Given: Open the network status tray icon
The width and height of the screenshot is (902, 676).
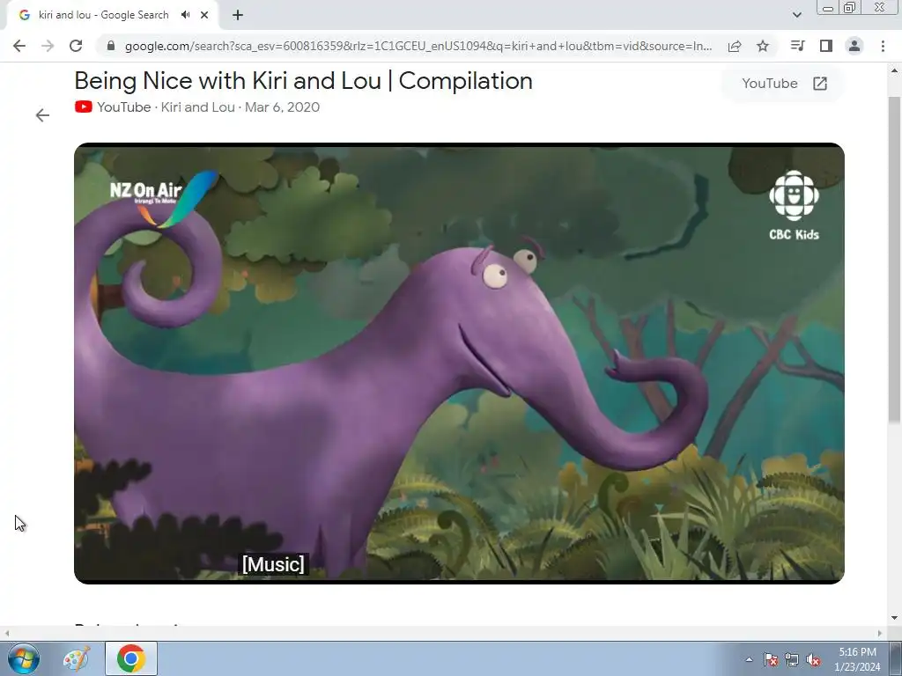Looking at the screenshot, I should (x=792, y=659).
